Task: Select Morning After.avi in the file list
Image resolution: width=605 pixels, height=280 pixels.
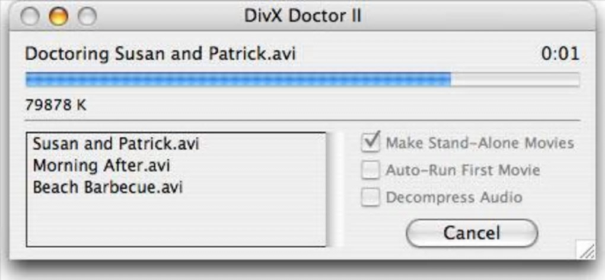Action: (101, 166)
